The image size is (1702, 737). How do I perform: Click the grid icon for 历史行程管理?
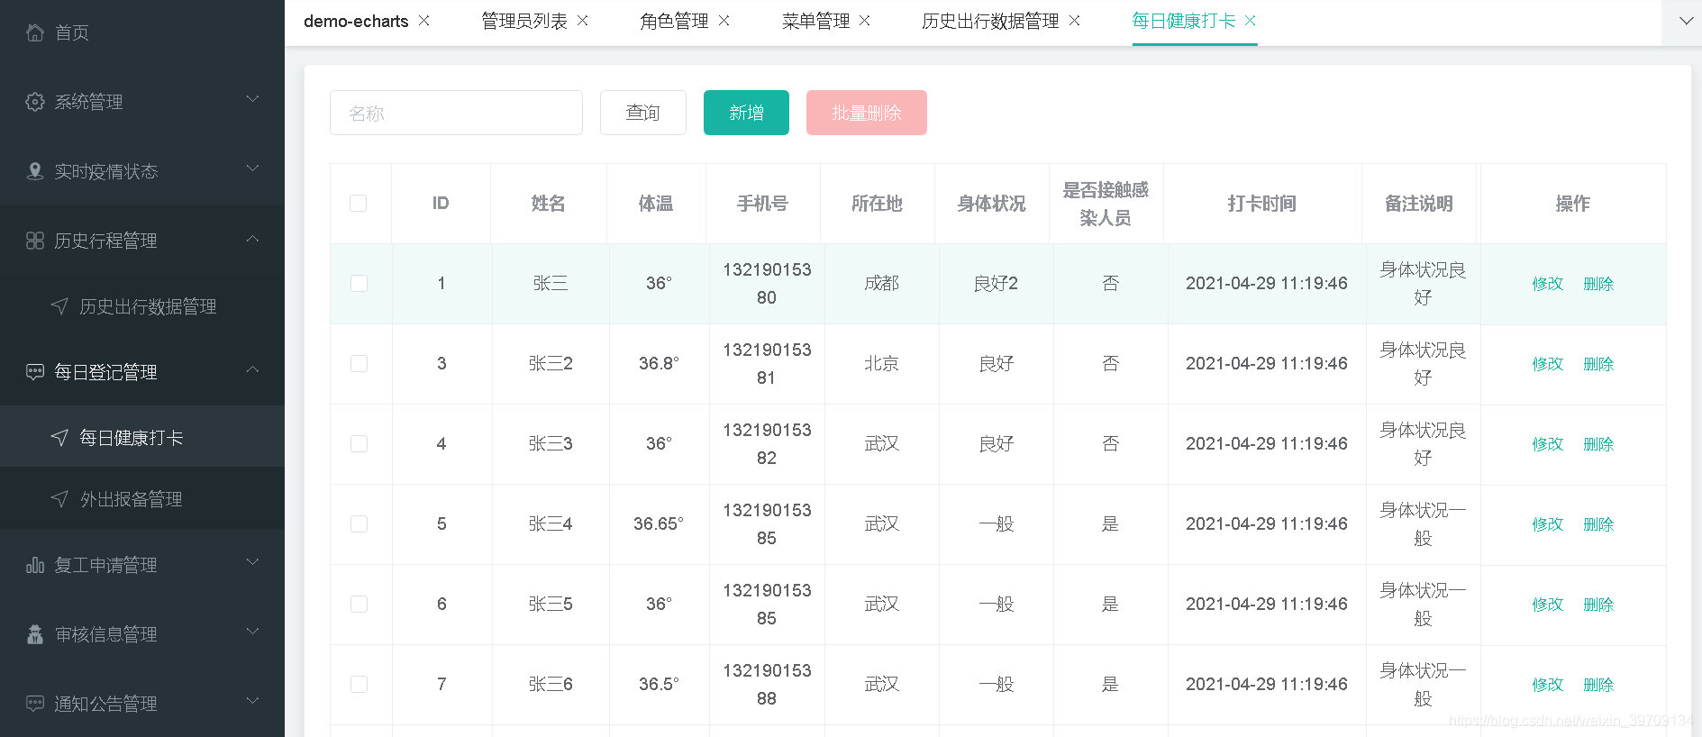[35, 241]
